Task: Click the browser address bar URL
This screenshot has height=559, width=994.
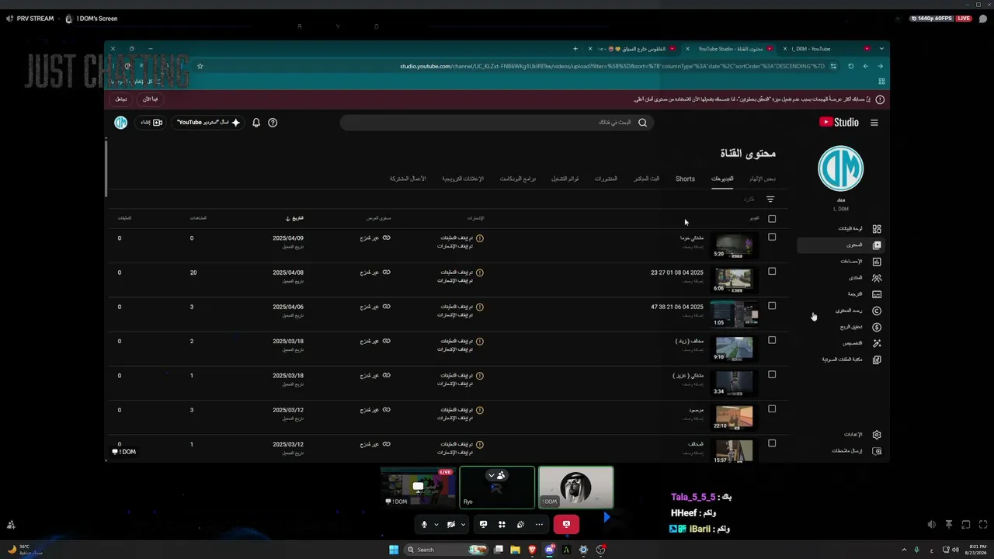Action: click(x=613, y=66)
